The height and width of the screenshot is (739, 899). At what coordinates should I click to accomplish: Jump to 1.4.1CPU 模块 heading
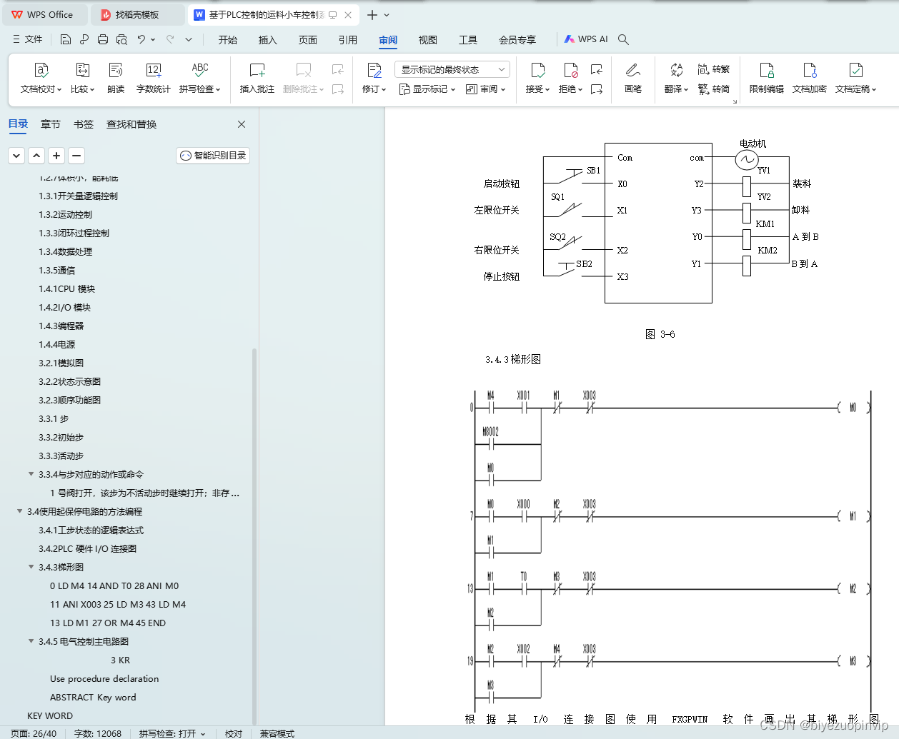67,288
